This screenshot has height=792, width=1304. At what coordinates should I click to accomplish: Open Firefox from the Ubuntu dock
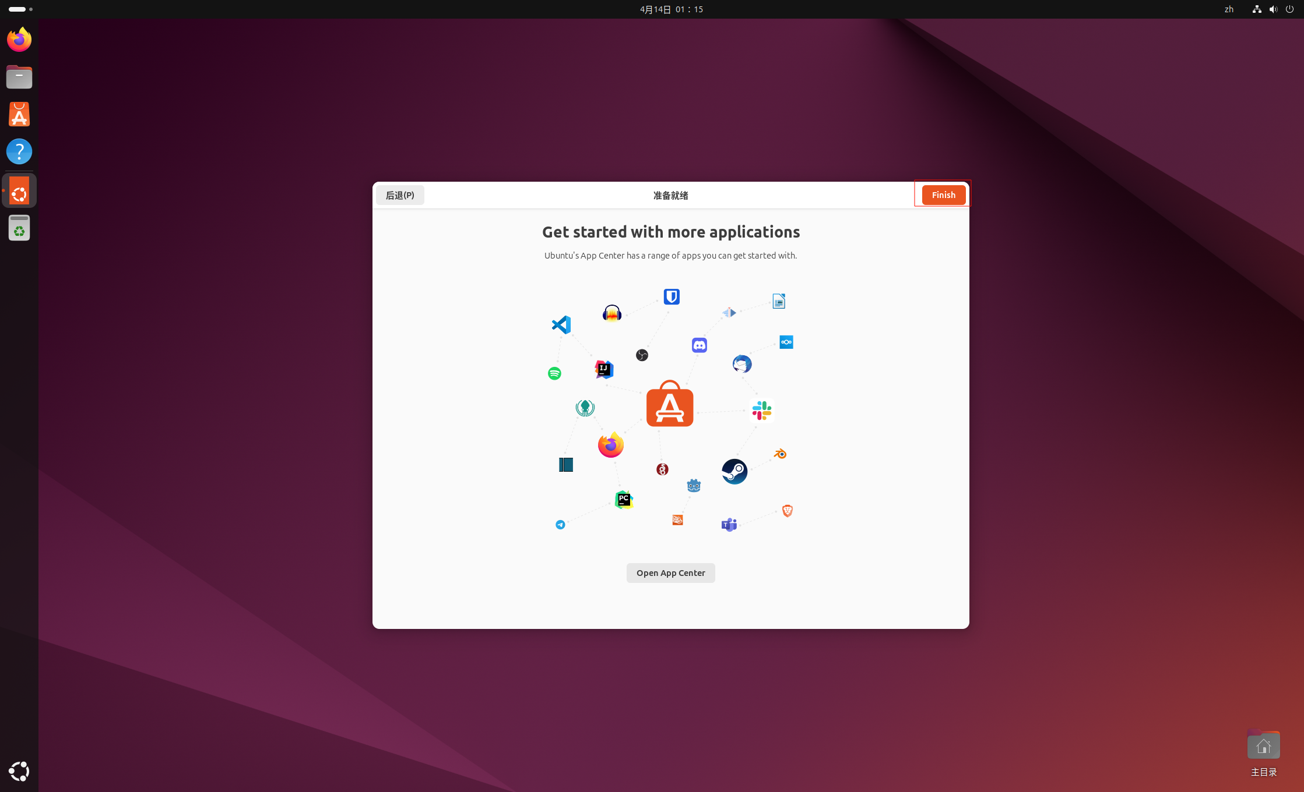(19, 40)
